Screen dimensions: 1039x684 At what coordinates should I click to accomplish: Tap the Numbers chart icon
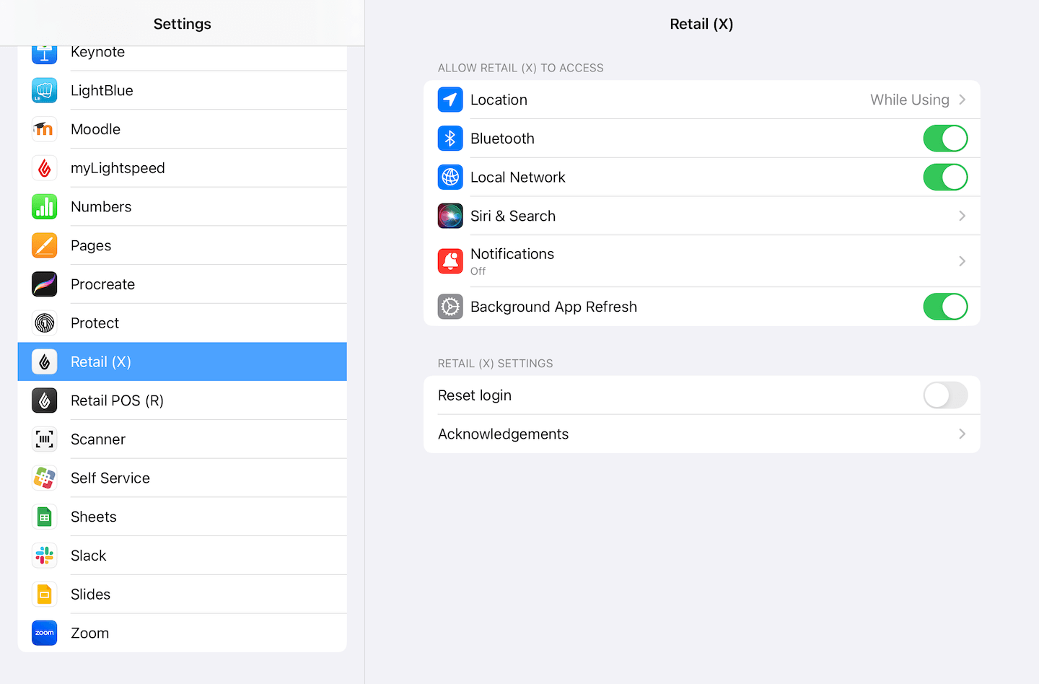click(x=45, y=207)
